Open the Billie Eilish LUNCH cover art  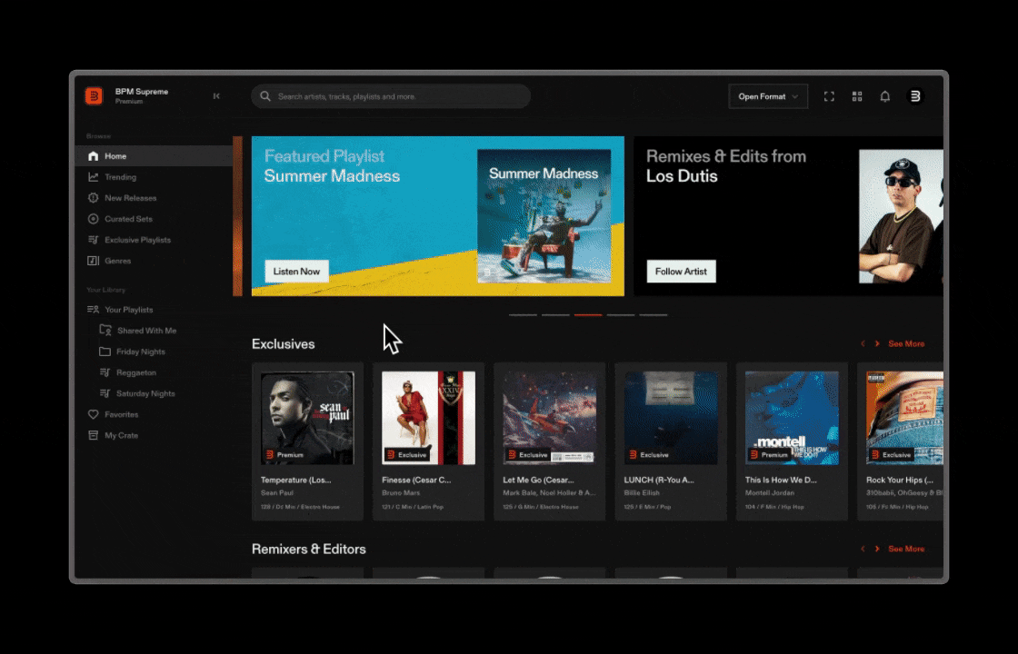tap(671, 418)
